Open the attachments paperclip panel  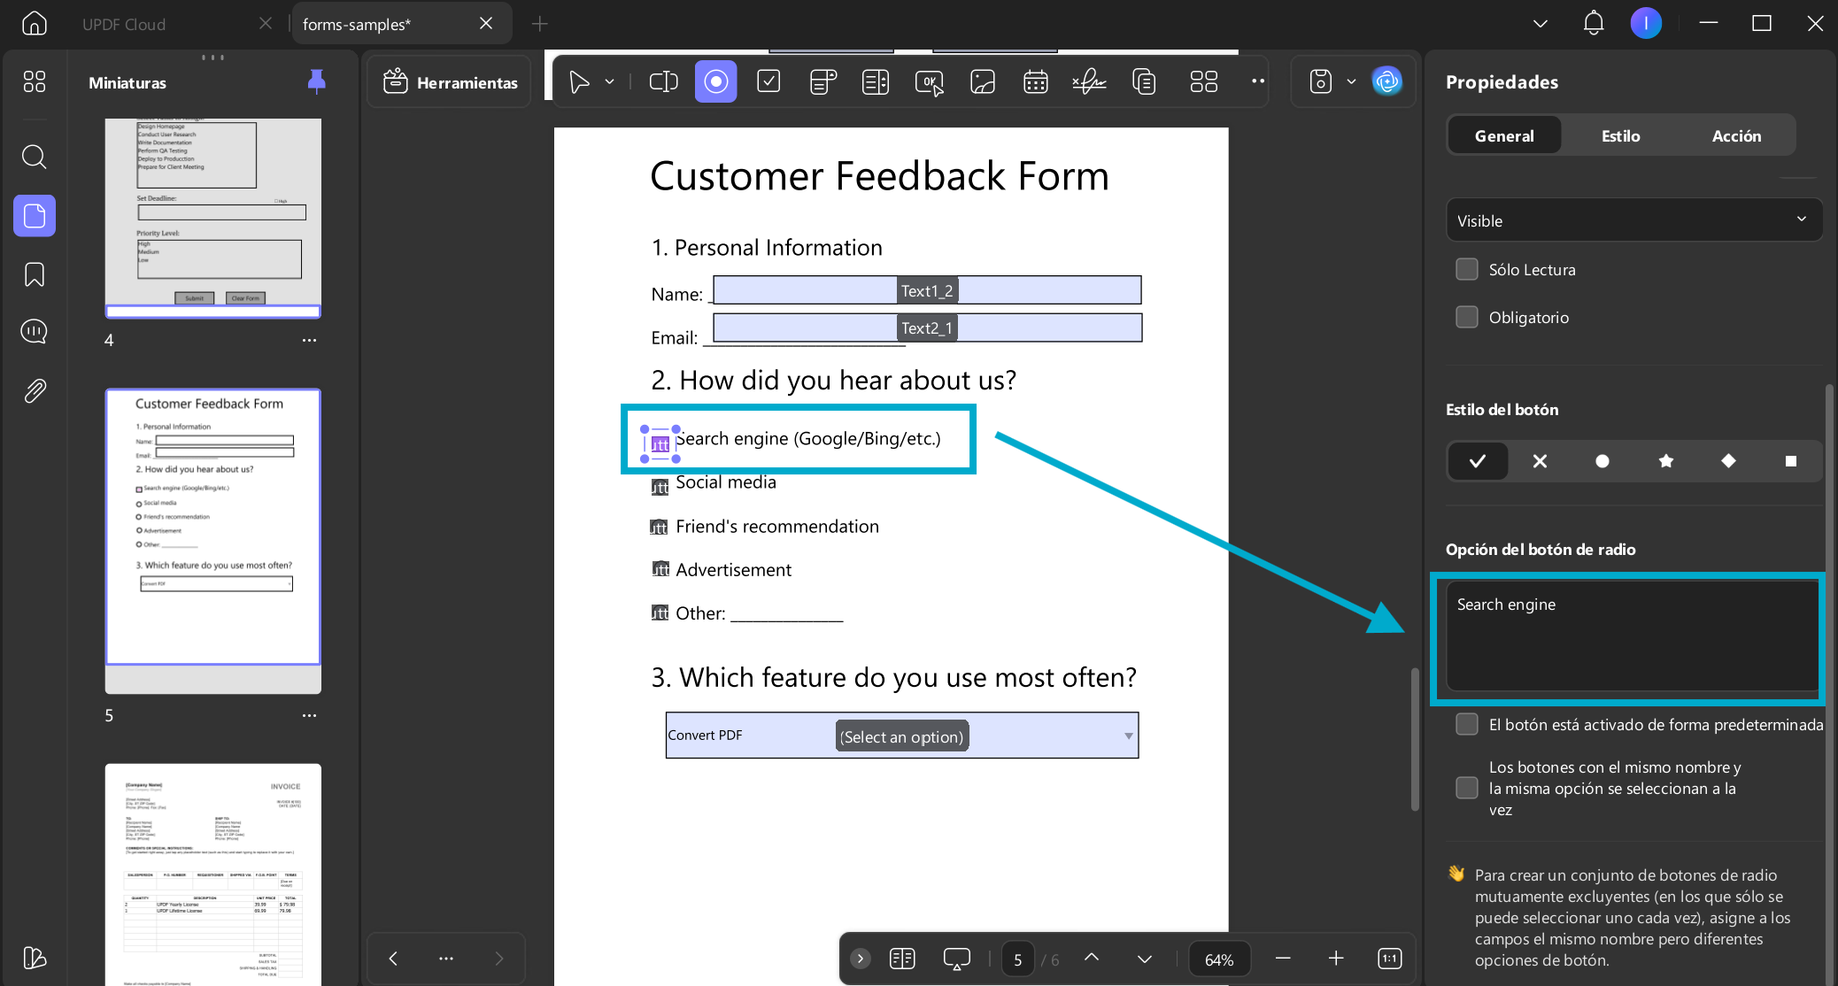coord(35,390)
